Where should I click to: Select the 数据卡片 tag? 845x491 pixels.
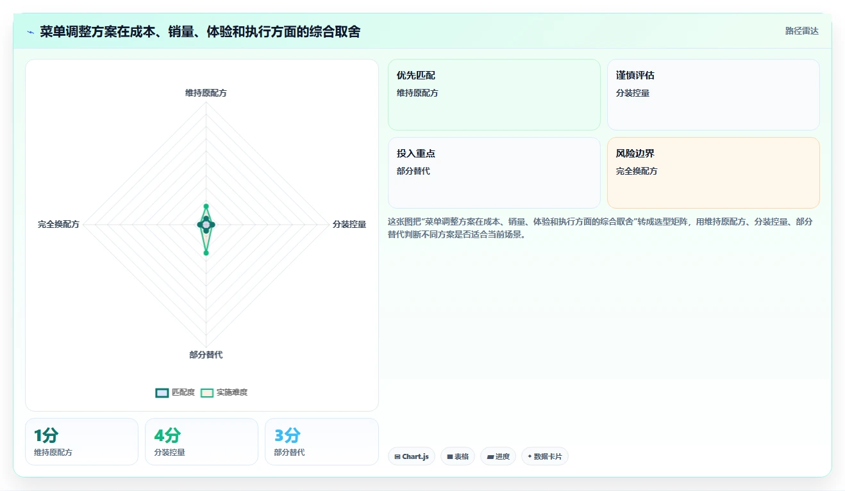tap(545, 456)
